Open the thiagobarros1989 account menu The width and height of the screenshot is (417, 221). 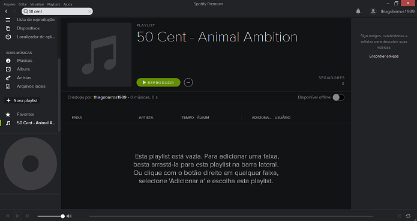[x=398, y=11]
